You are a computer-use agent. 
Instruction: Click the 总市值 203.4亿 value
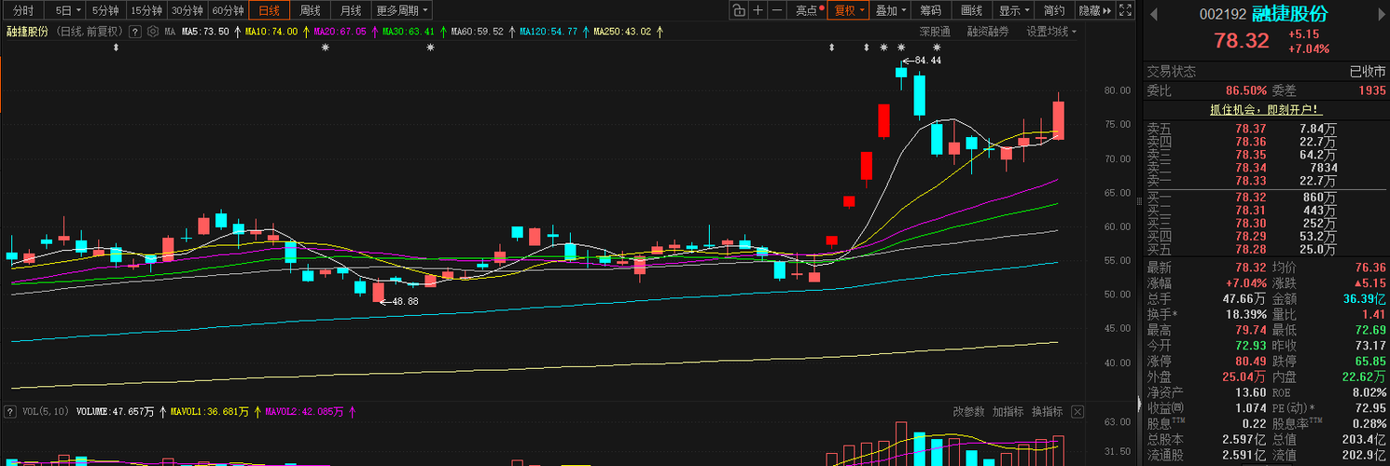1364,439
